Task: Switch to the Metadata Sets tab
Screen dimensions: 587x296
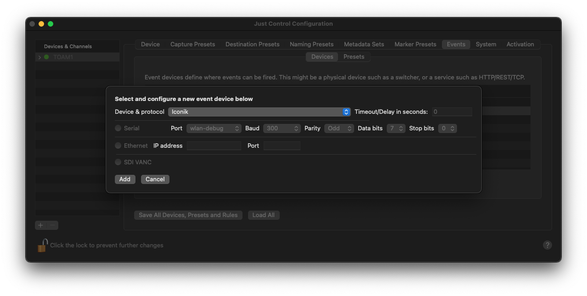Action: (x=364, y=45)
